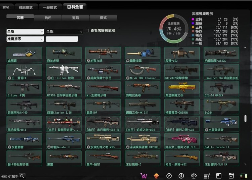This screenshot has height=180, width=252.
Task: Open the 水藍破壞者 weapon card
Action: tap(221, 124)
